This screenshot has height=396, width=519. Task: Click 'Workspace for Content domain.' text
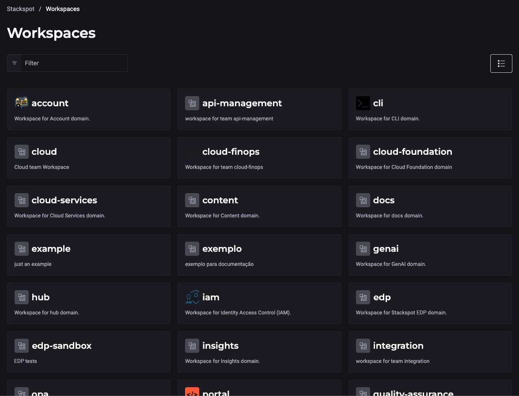[222, 216]
